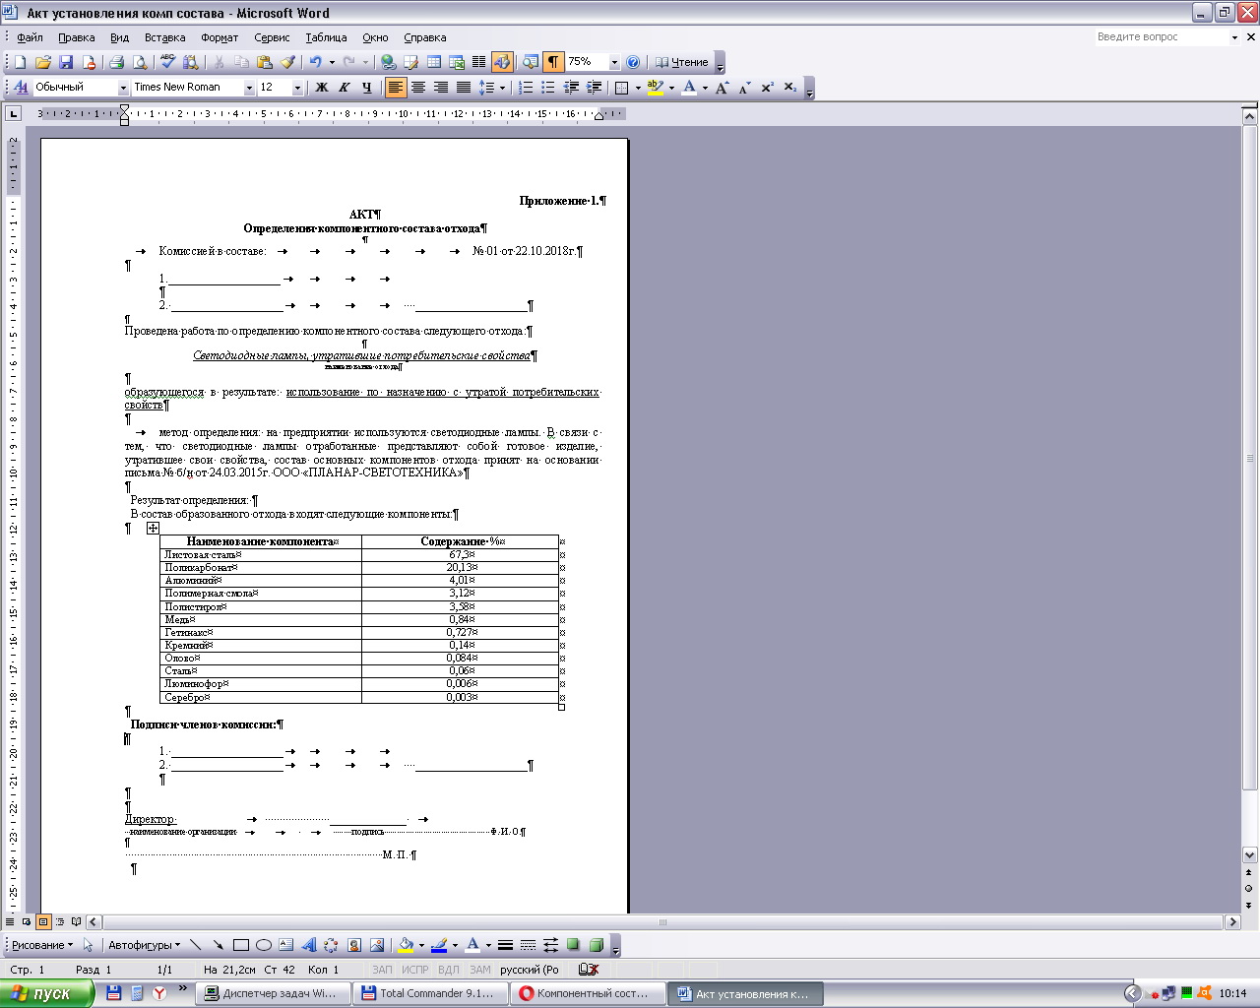Click the Save diskette icon

pos(66,62)
